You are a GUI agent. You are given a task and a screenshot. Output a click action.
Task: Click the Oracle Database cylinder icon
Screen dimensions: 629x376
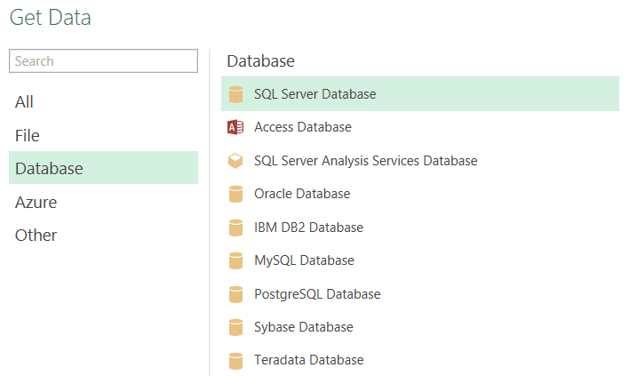coord(235,194)
